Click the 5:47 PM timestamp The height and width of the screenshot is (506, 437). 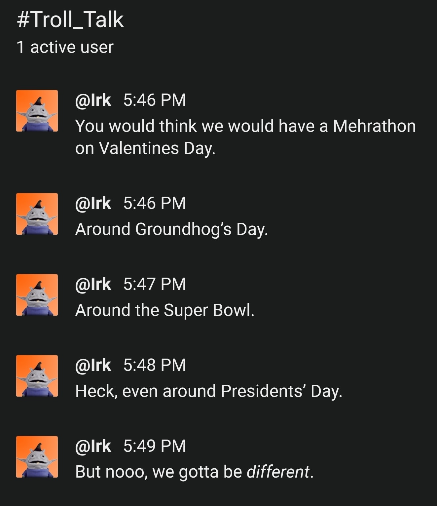(155, 284)
